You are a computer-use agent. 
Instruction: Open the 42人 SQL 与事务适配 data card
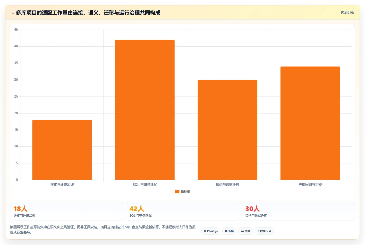tap(182, 211)
